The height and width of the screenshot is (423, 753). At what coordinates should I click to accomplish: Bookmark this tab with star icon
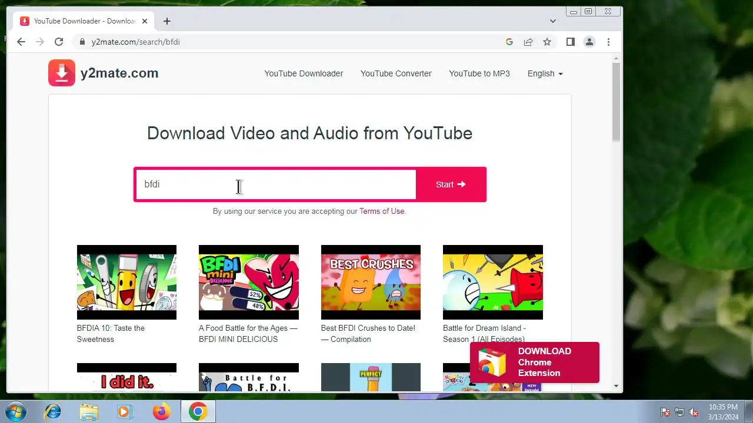(x=547, y=42)
